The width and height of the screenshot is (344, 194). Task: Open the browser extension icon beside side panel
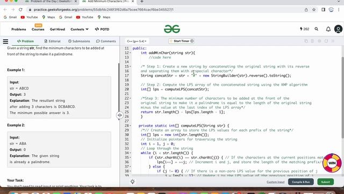(331, 10)
